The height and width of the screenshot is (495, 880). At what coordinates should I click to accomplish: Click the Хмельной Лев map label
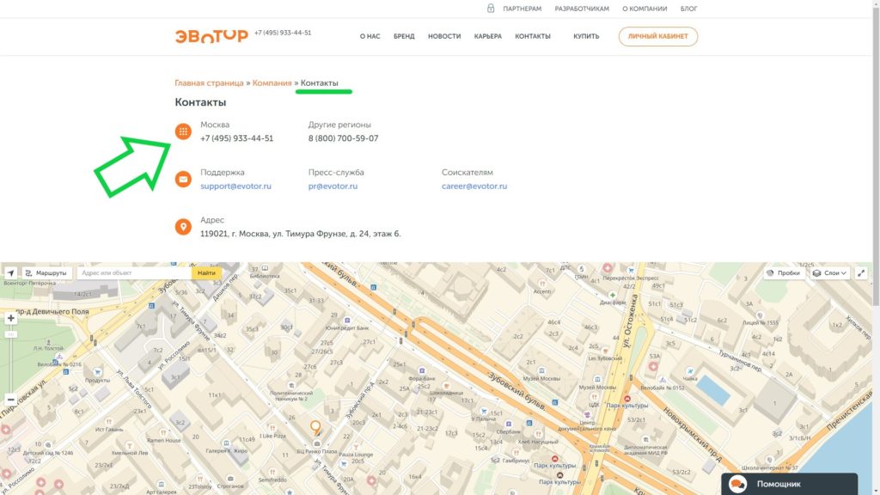pos(130,453)
